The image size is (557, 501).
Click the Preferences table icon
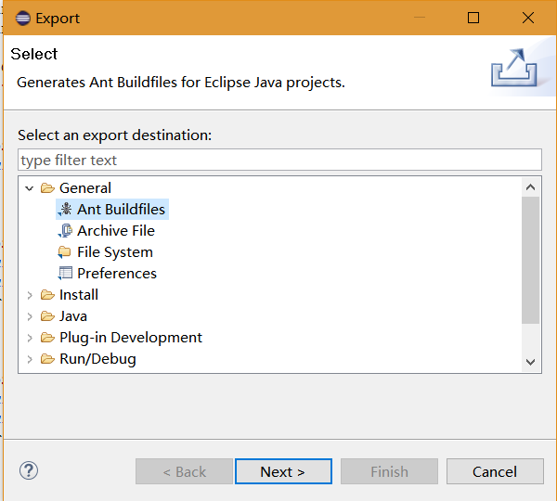pyautogui.click(x=65, y=274)
